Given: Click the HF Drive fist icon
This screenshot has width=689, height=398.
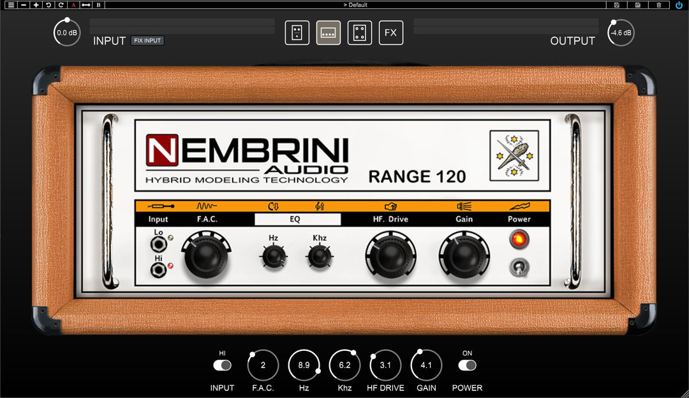Looking at the screenshot, I should (390, 206).
